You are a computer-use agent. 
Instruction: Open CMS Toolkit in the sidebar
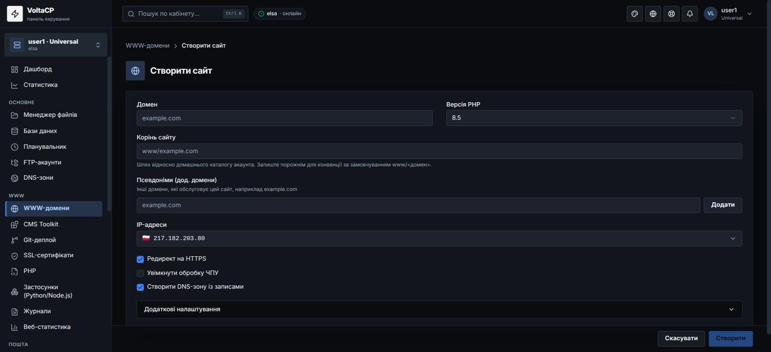pos(54,224)
